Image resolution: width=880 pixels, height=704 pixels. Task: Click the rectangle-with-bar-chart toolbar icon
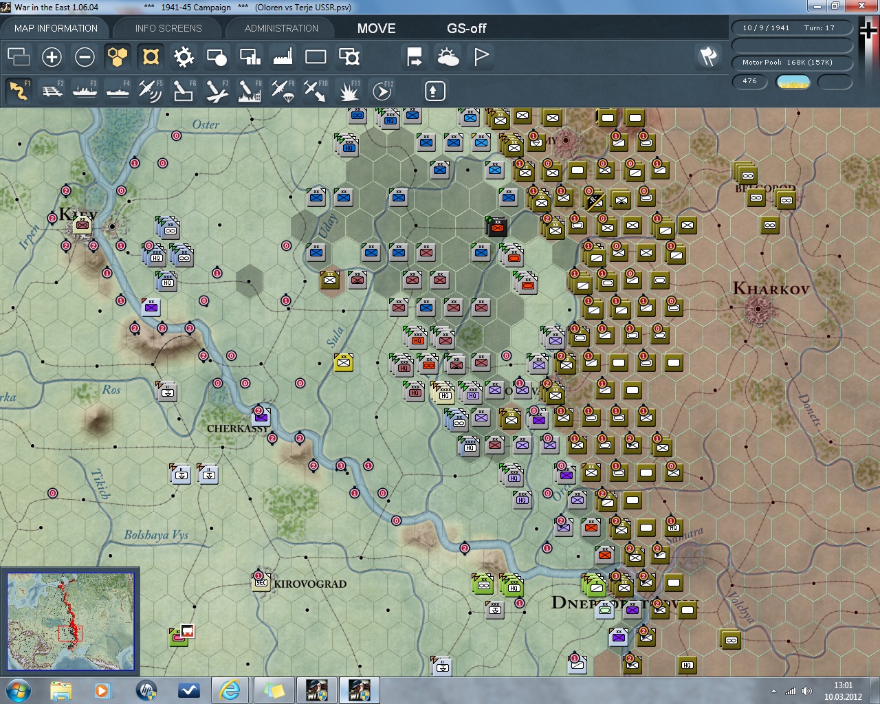pos(250,56)
